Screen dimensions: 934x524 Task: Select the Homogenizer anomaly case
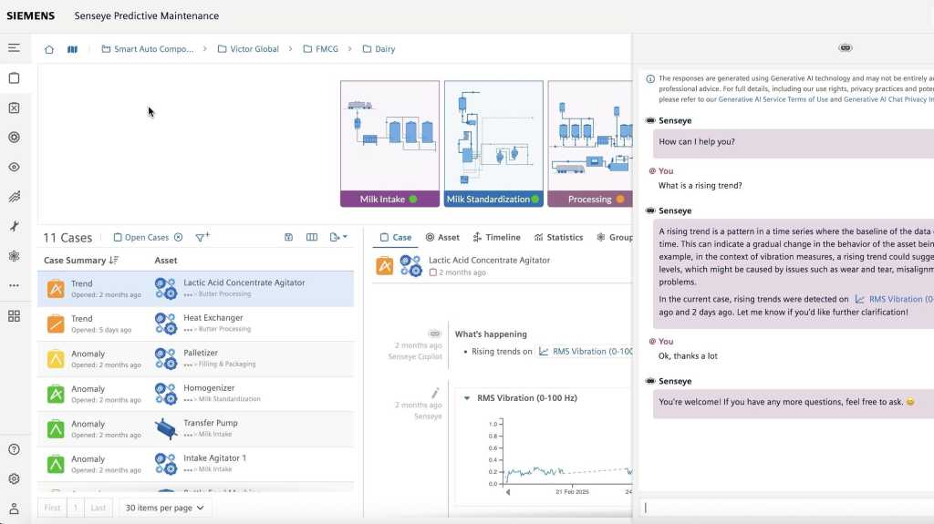195,395
